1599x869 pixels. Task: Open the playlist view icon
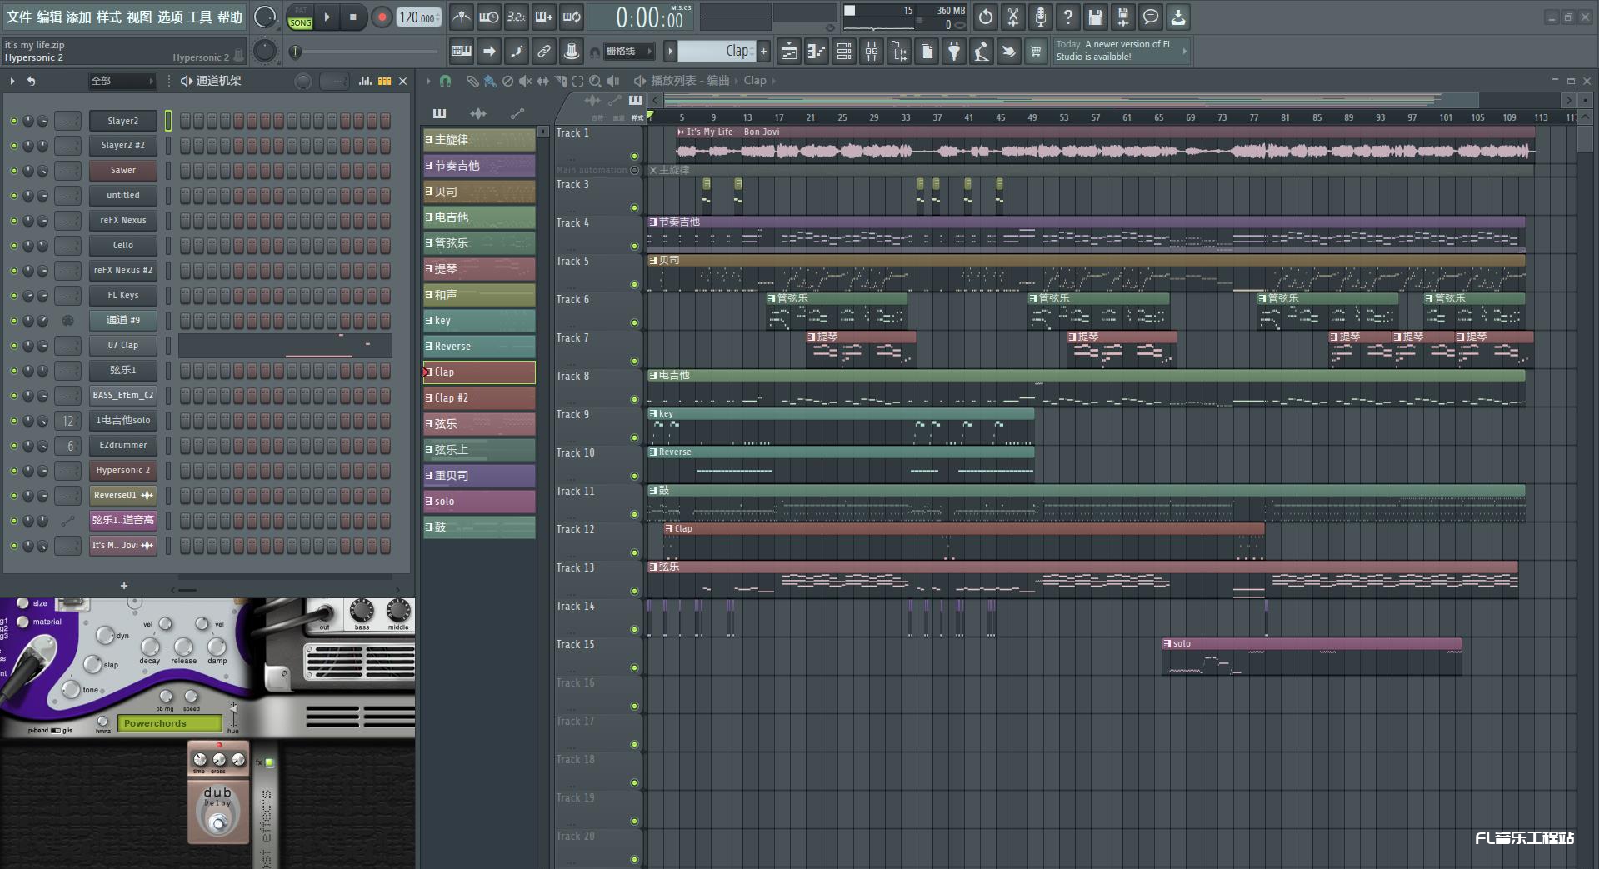pos(788,52)
